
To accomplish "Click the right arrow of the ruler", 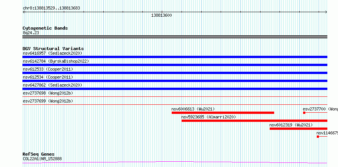I will coord(326,12).
